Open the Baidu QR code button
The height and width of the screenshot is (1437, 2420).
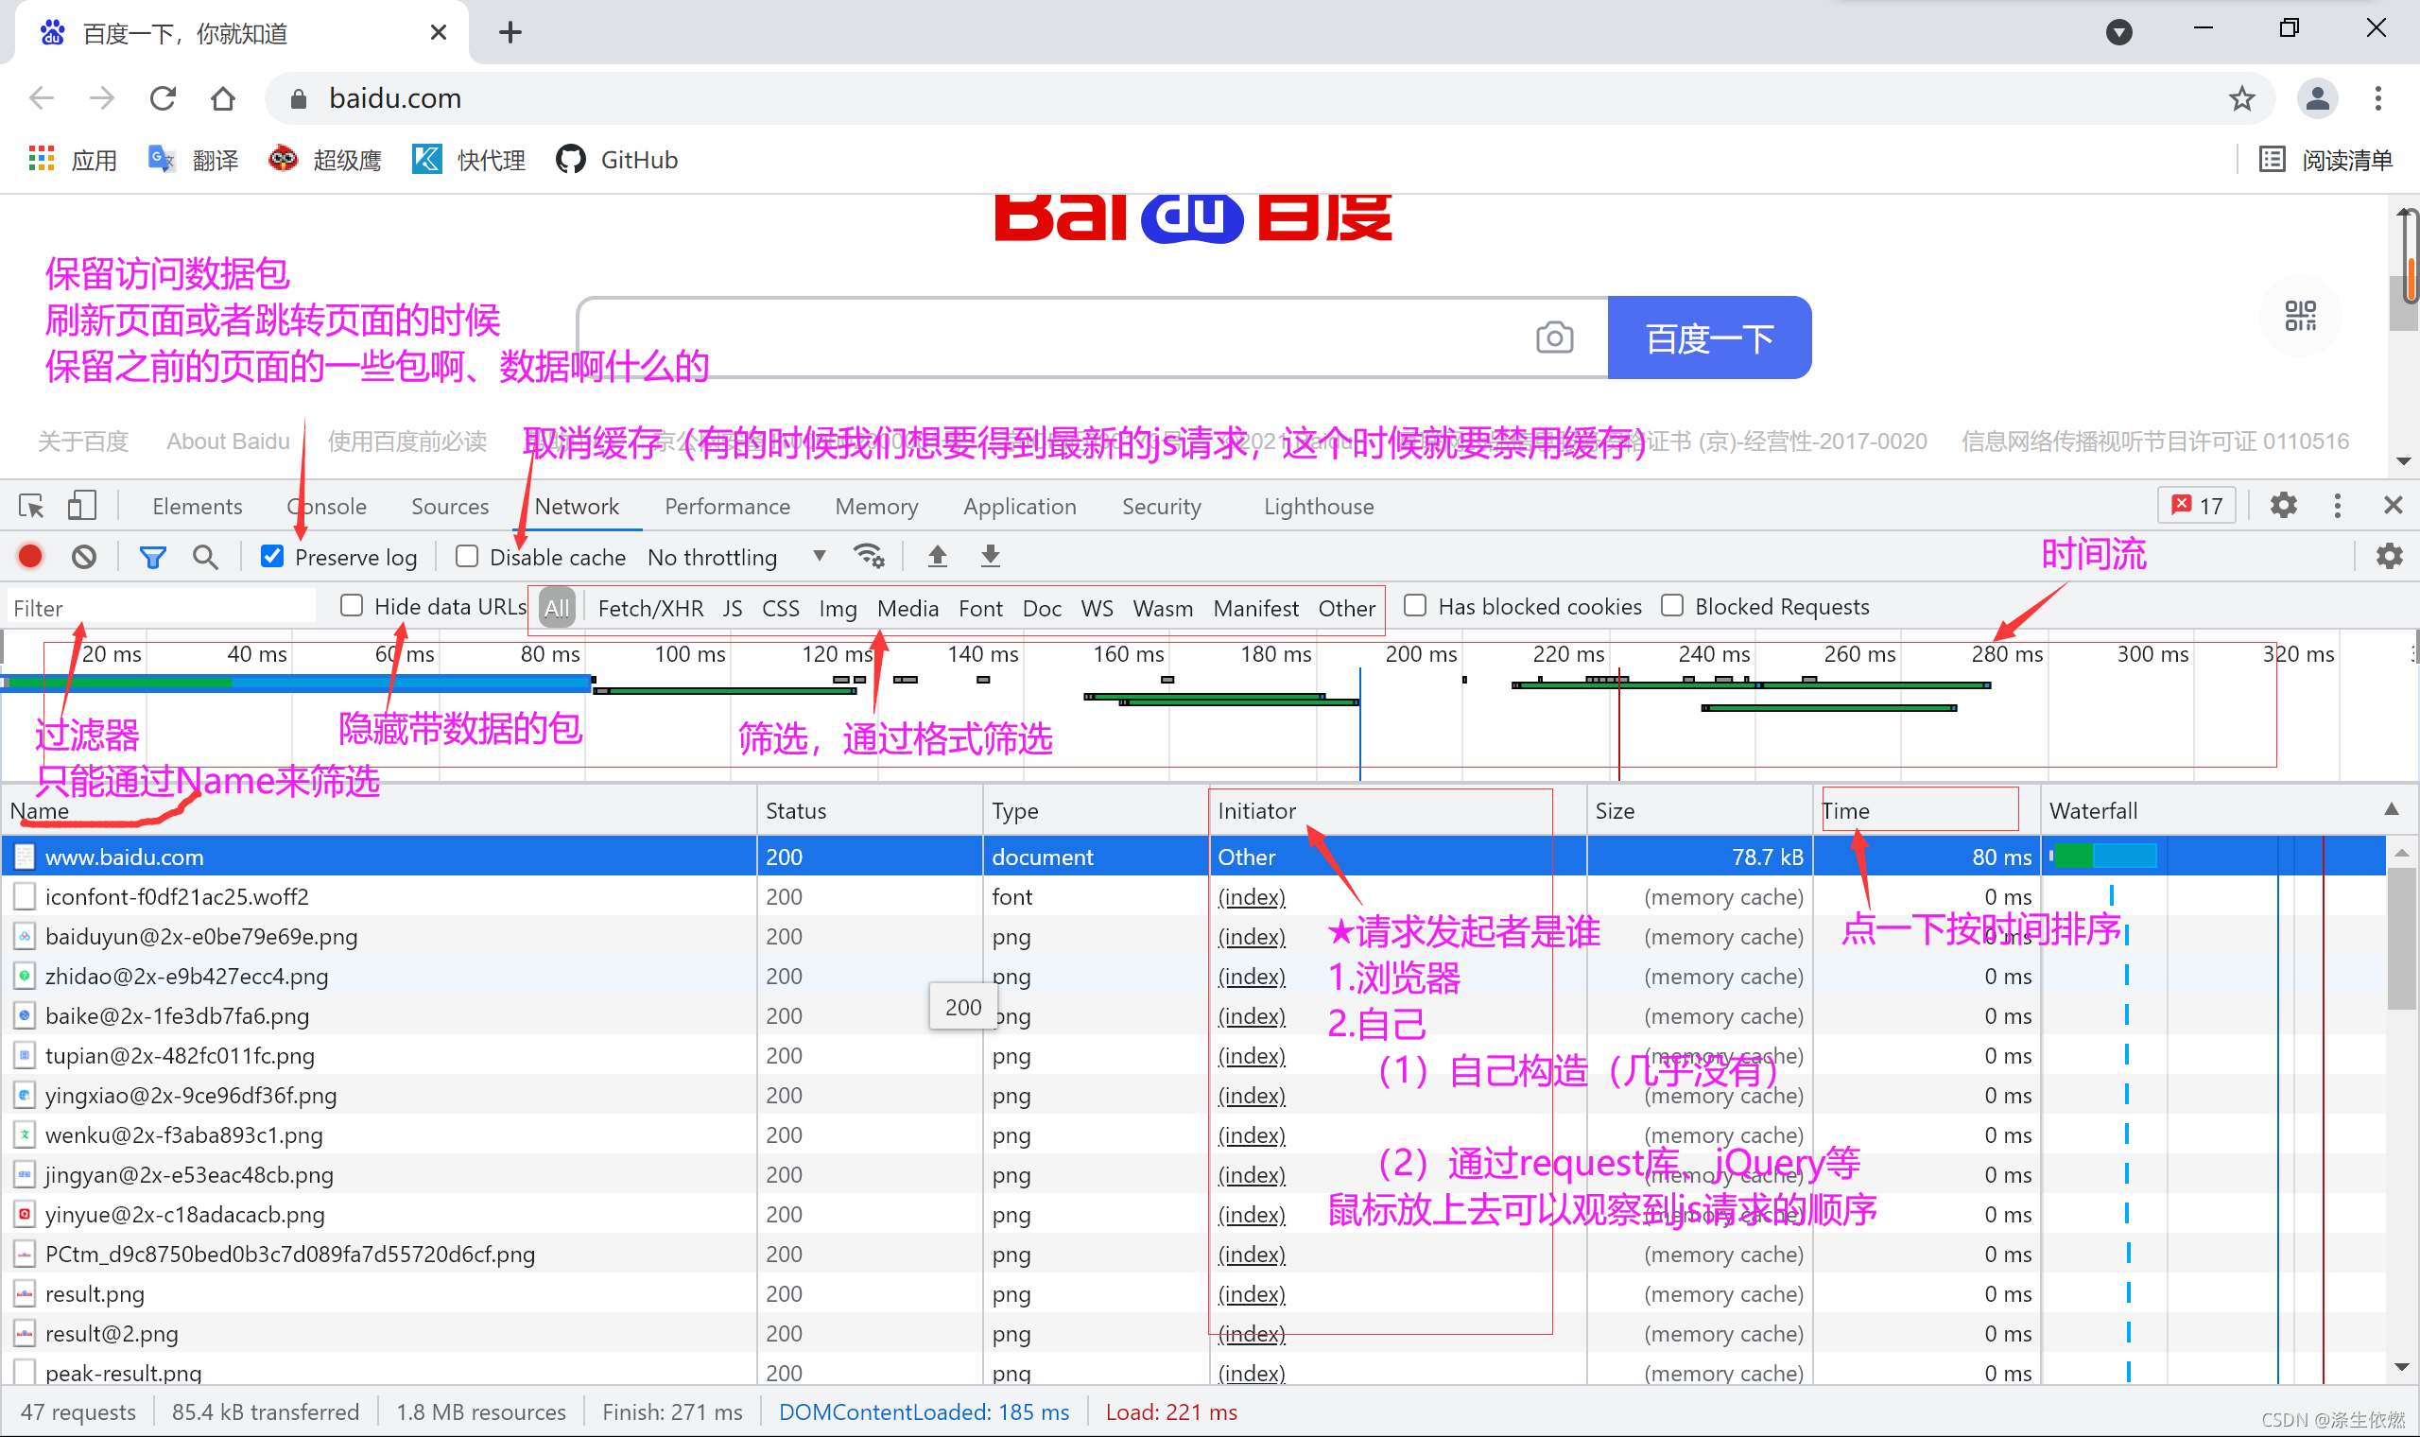(x=2301, y=316)
